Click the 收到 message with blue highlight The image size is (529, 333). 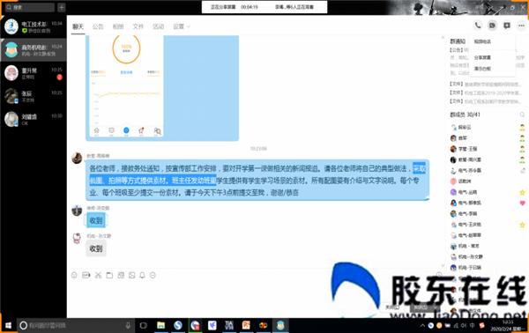(x=96, y=221)
